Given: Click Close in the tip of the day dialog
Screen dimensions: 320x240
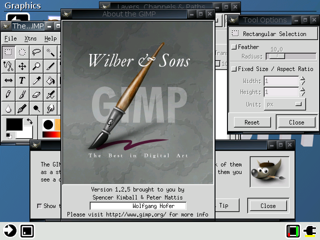Looking at the screenshot, I should coord(268,205).
